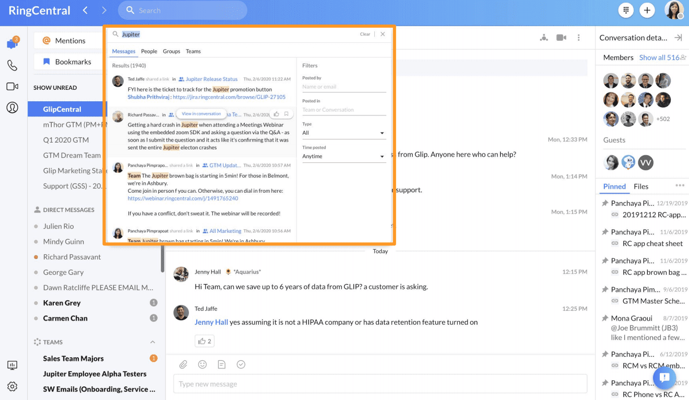Open the Type filter dropdown
Image resolution: width=689 pixels, height=400 pixels.
coord(344,133)
